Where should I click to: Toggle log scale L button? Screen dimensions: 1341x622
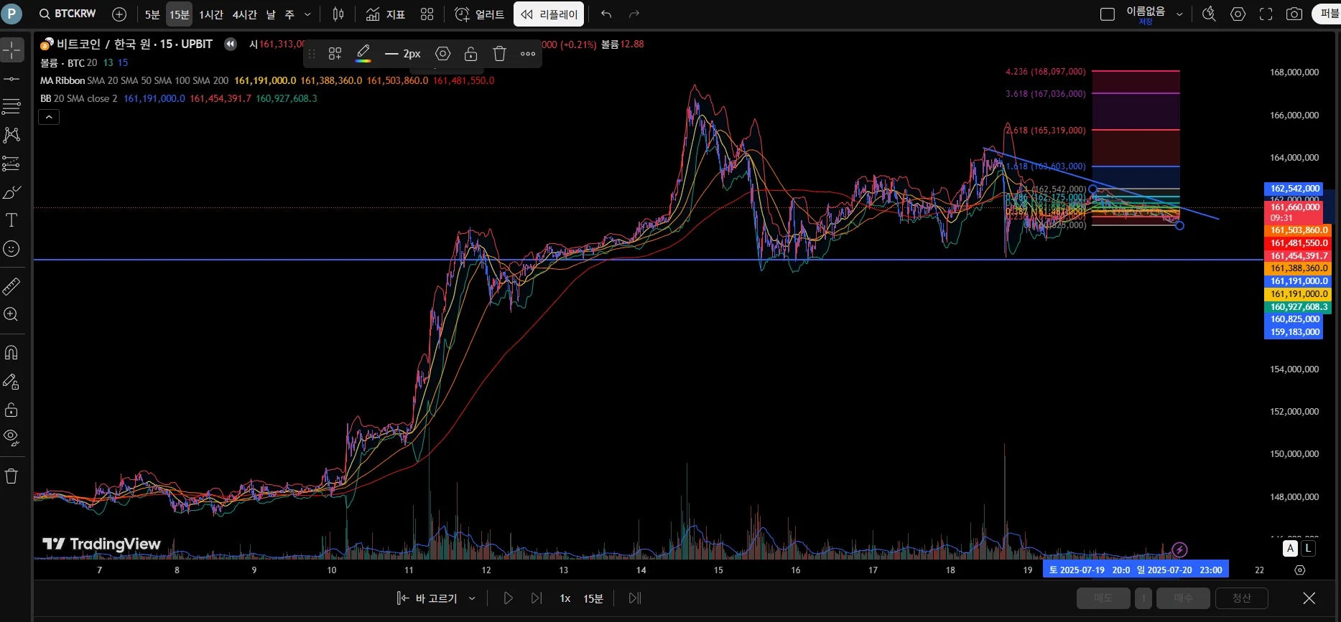(x=1309, y=548)
